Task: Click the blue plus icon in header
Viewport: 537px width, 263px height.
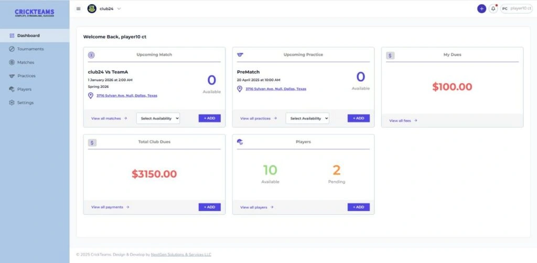Action: tap(481, 8)
